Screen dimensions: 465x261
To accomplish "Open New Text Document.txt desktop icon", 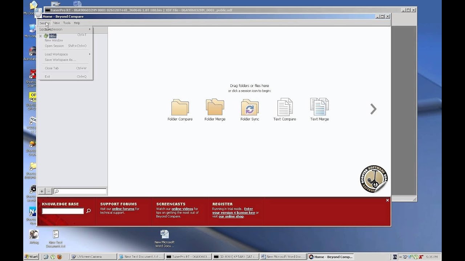I will tap(56, 239).
